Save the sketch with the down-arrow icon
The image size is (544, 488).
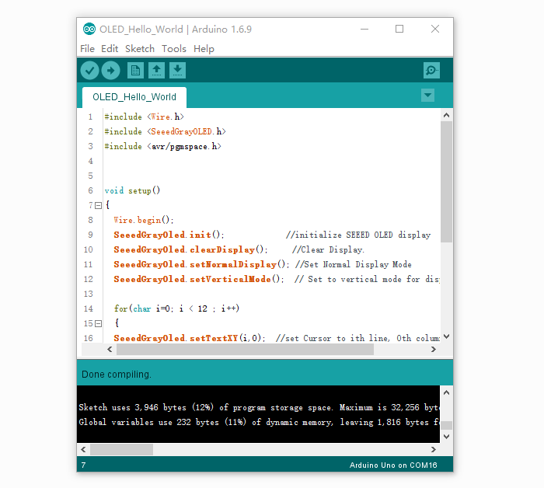coord(178,71)
